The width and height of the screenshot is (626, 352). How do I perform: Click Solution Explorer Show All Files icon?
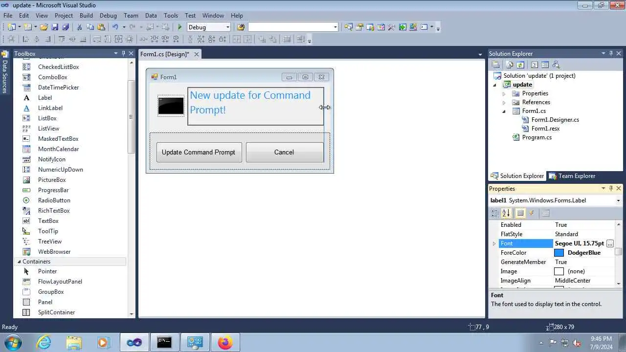click(510, 65)
